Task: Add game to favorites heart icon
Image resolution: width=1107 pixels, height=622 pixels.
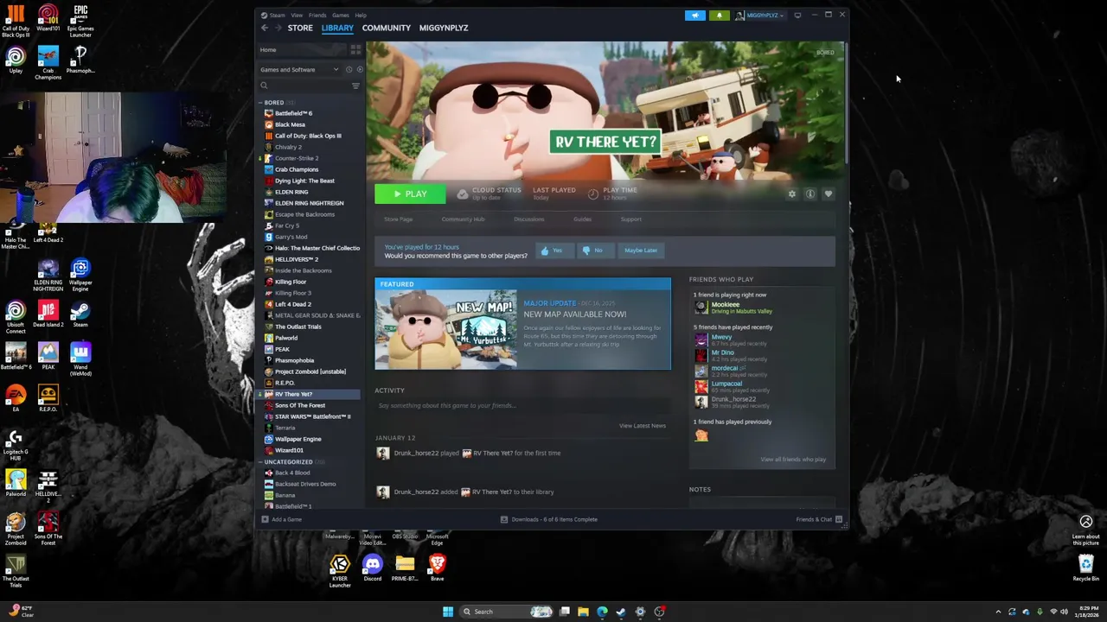Action: tap(828, 194)
